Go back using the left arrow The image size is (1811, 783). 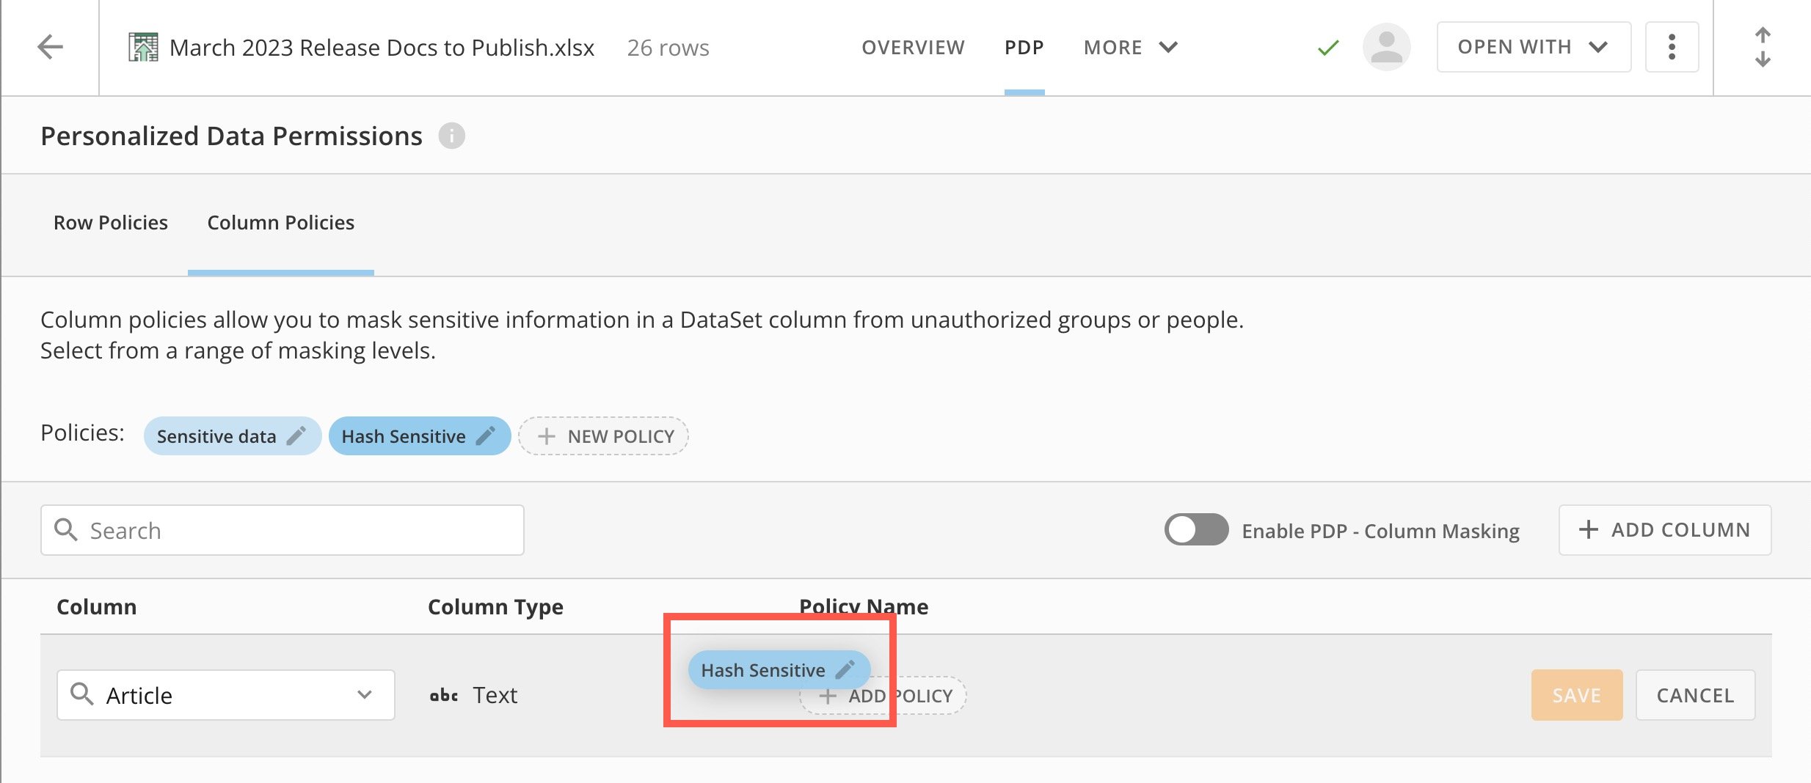coord(50,47)
